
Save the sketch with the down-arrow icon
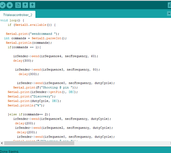point(32,5)
